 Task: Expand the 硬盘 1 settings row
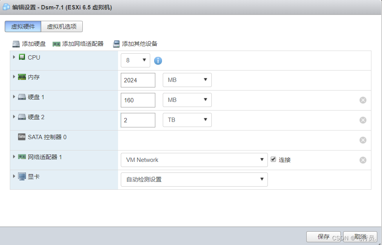14,97
